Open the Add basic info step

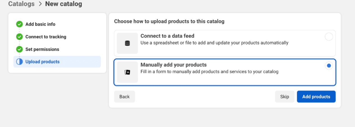click(40, 24)
